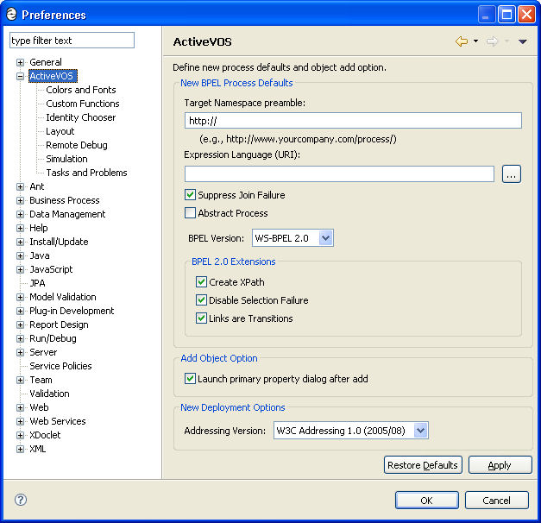Click Restore Defaults button
This screenshot has width=541, height=523.
[423, 465]
